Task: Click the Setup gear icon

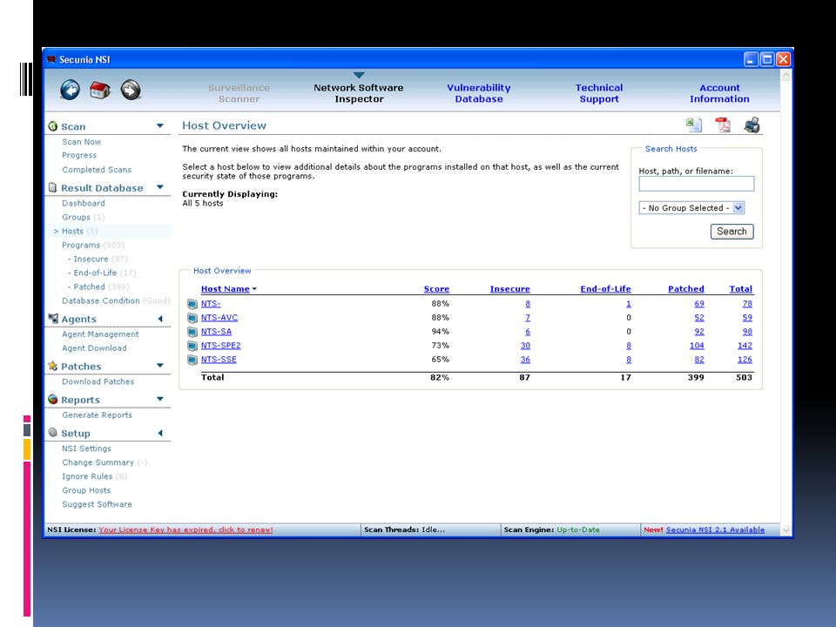Action: pyautogui.click(x=53, y=433)
